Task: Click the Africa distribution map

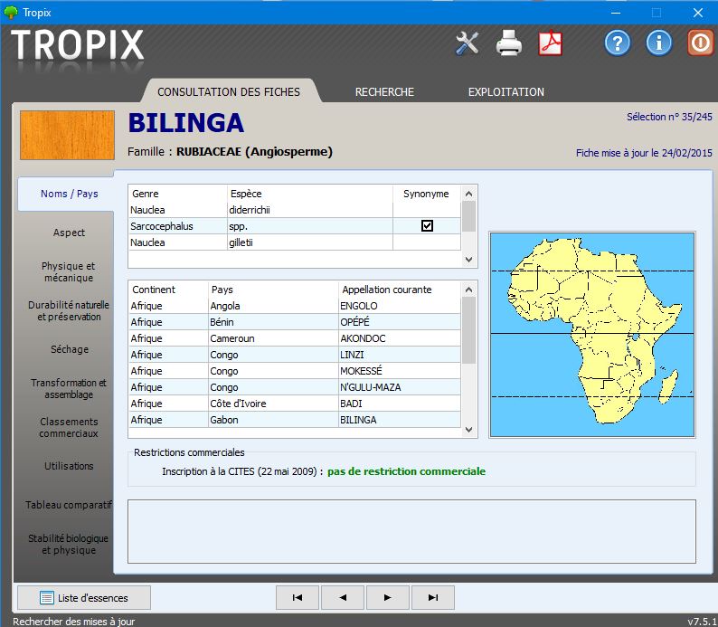Action: click(x=592, y=335)
